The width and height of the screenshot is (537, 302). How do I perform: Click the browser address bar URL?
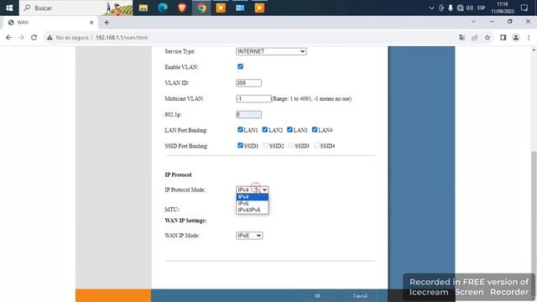click(122, 38)
